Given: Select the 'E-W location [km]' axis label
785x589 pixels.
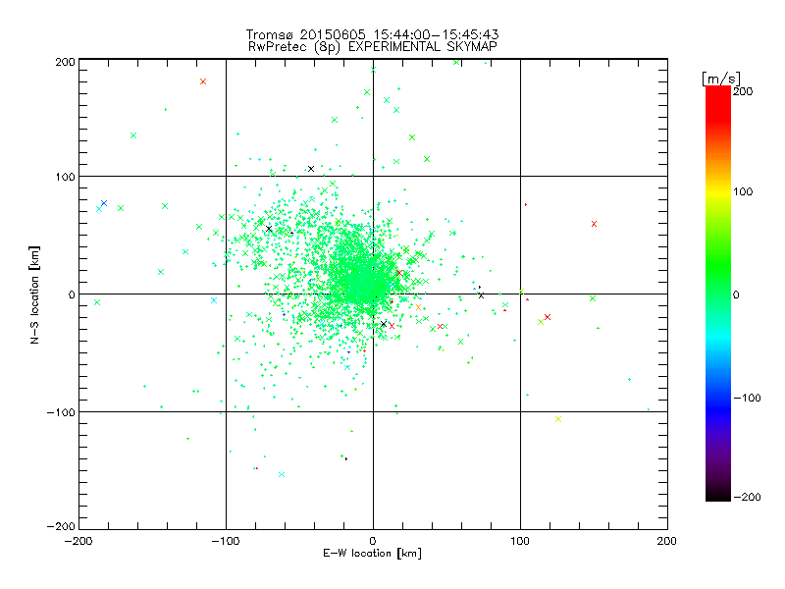Looking at the screenshot, I should [x=372, y=554].
